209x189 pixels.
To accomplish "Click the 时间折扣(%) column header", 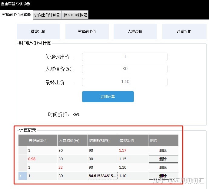I will [103, 140].
